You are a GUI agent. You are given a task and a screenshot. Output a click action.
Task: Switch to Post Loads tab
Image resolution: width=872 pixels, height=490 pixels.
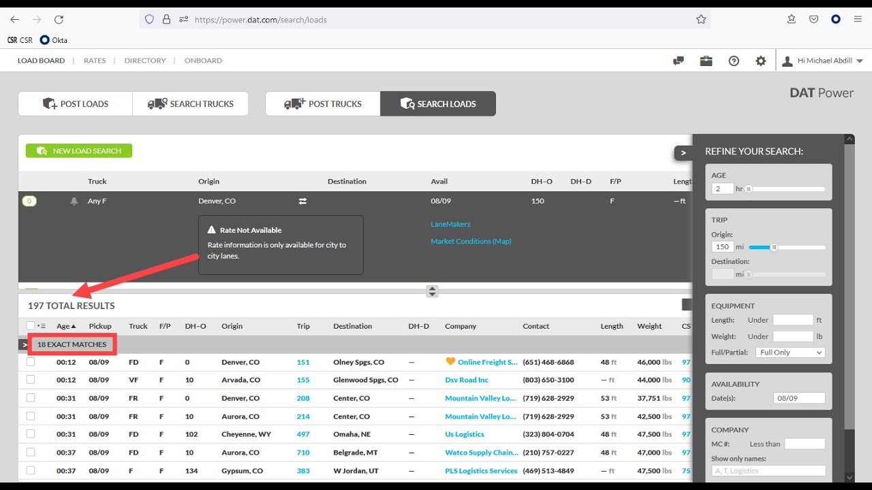click(x=75, y=103)
